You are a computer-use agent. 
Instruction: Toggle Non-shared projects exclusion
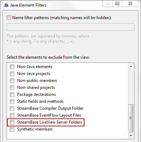pyautogui.click(x=12, y=87)
